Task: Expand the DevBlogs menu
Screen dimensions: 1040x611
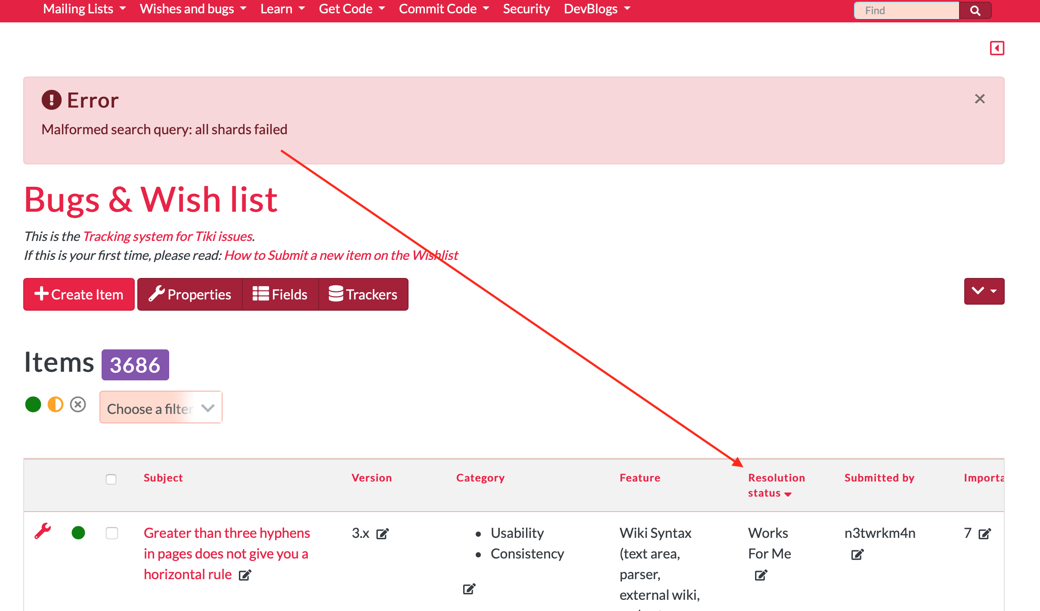Action: pyautogui.click(x=597, y=9)
